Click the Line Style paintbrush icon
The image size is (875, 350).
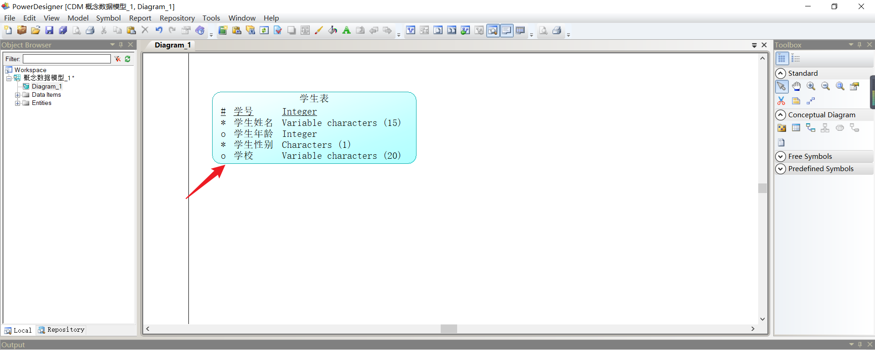(x=319, y=31)
